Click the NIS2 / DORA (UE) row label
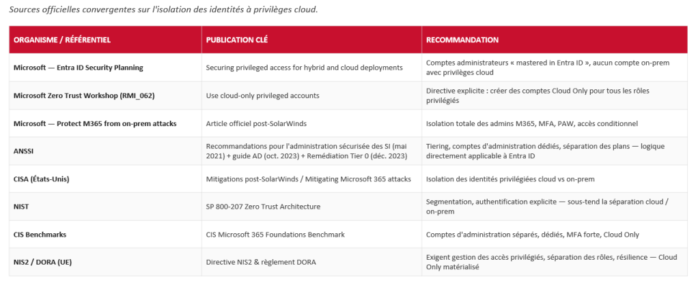The height and width of the screenshot is (285, 698). point(43,262)
